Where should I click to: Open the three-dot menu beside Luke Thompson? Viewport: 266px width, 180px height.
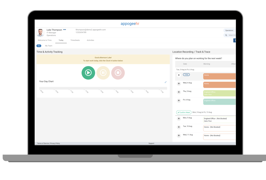(x=65, y=30)
